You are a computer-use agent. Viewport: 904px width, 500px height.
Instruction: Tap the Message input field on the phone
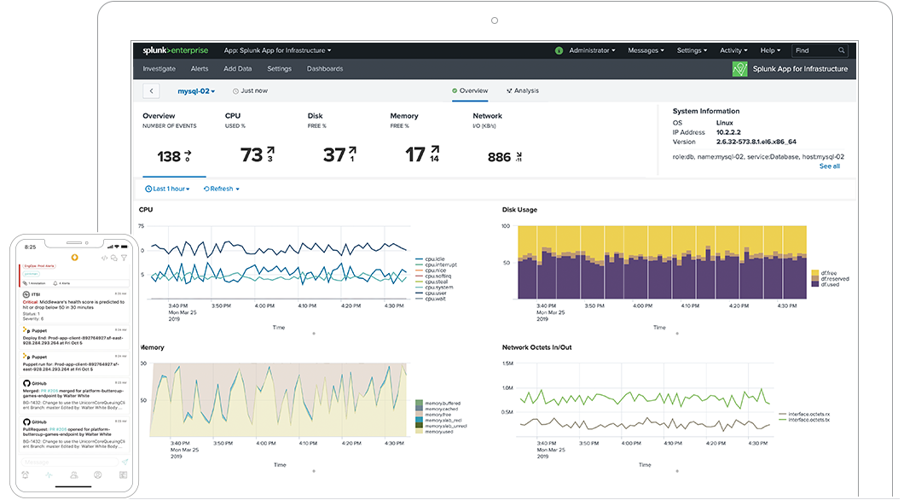(69, 462)
